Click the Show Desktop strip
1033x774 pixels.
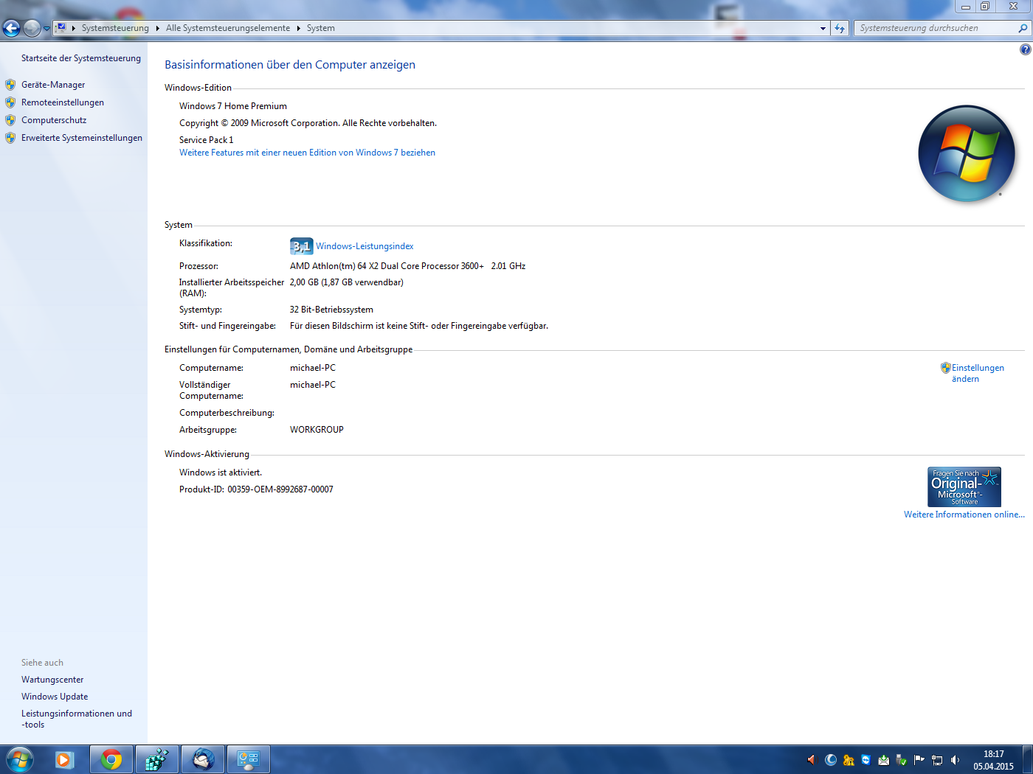click(x=1028, y=759)
